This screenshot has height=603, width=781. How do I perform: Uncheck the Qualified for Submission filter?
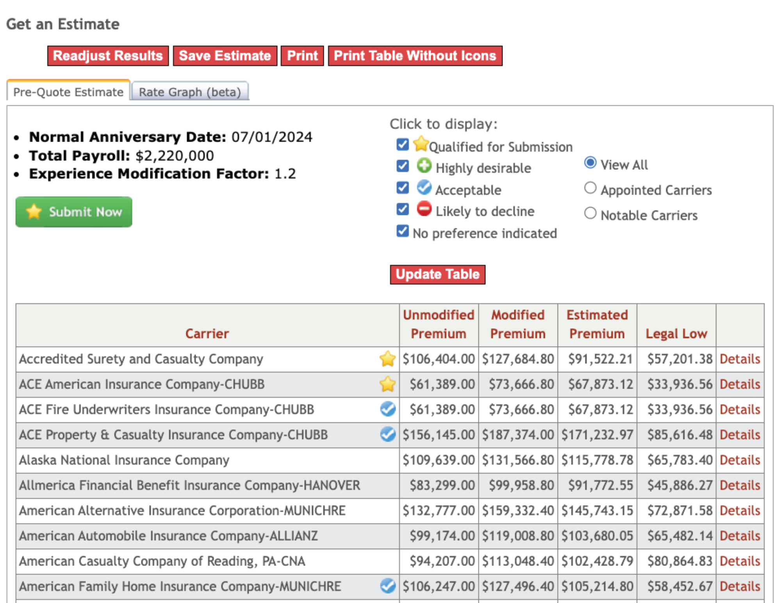coord(402,144)
